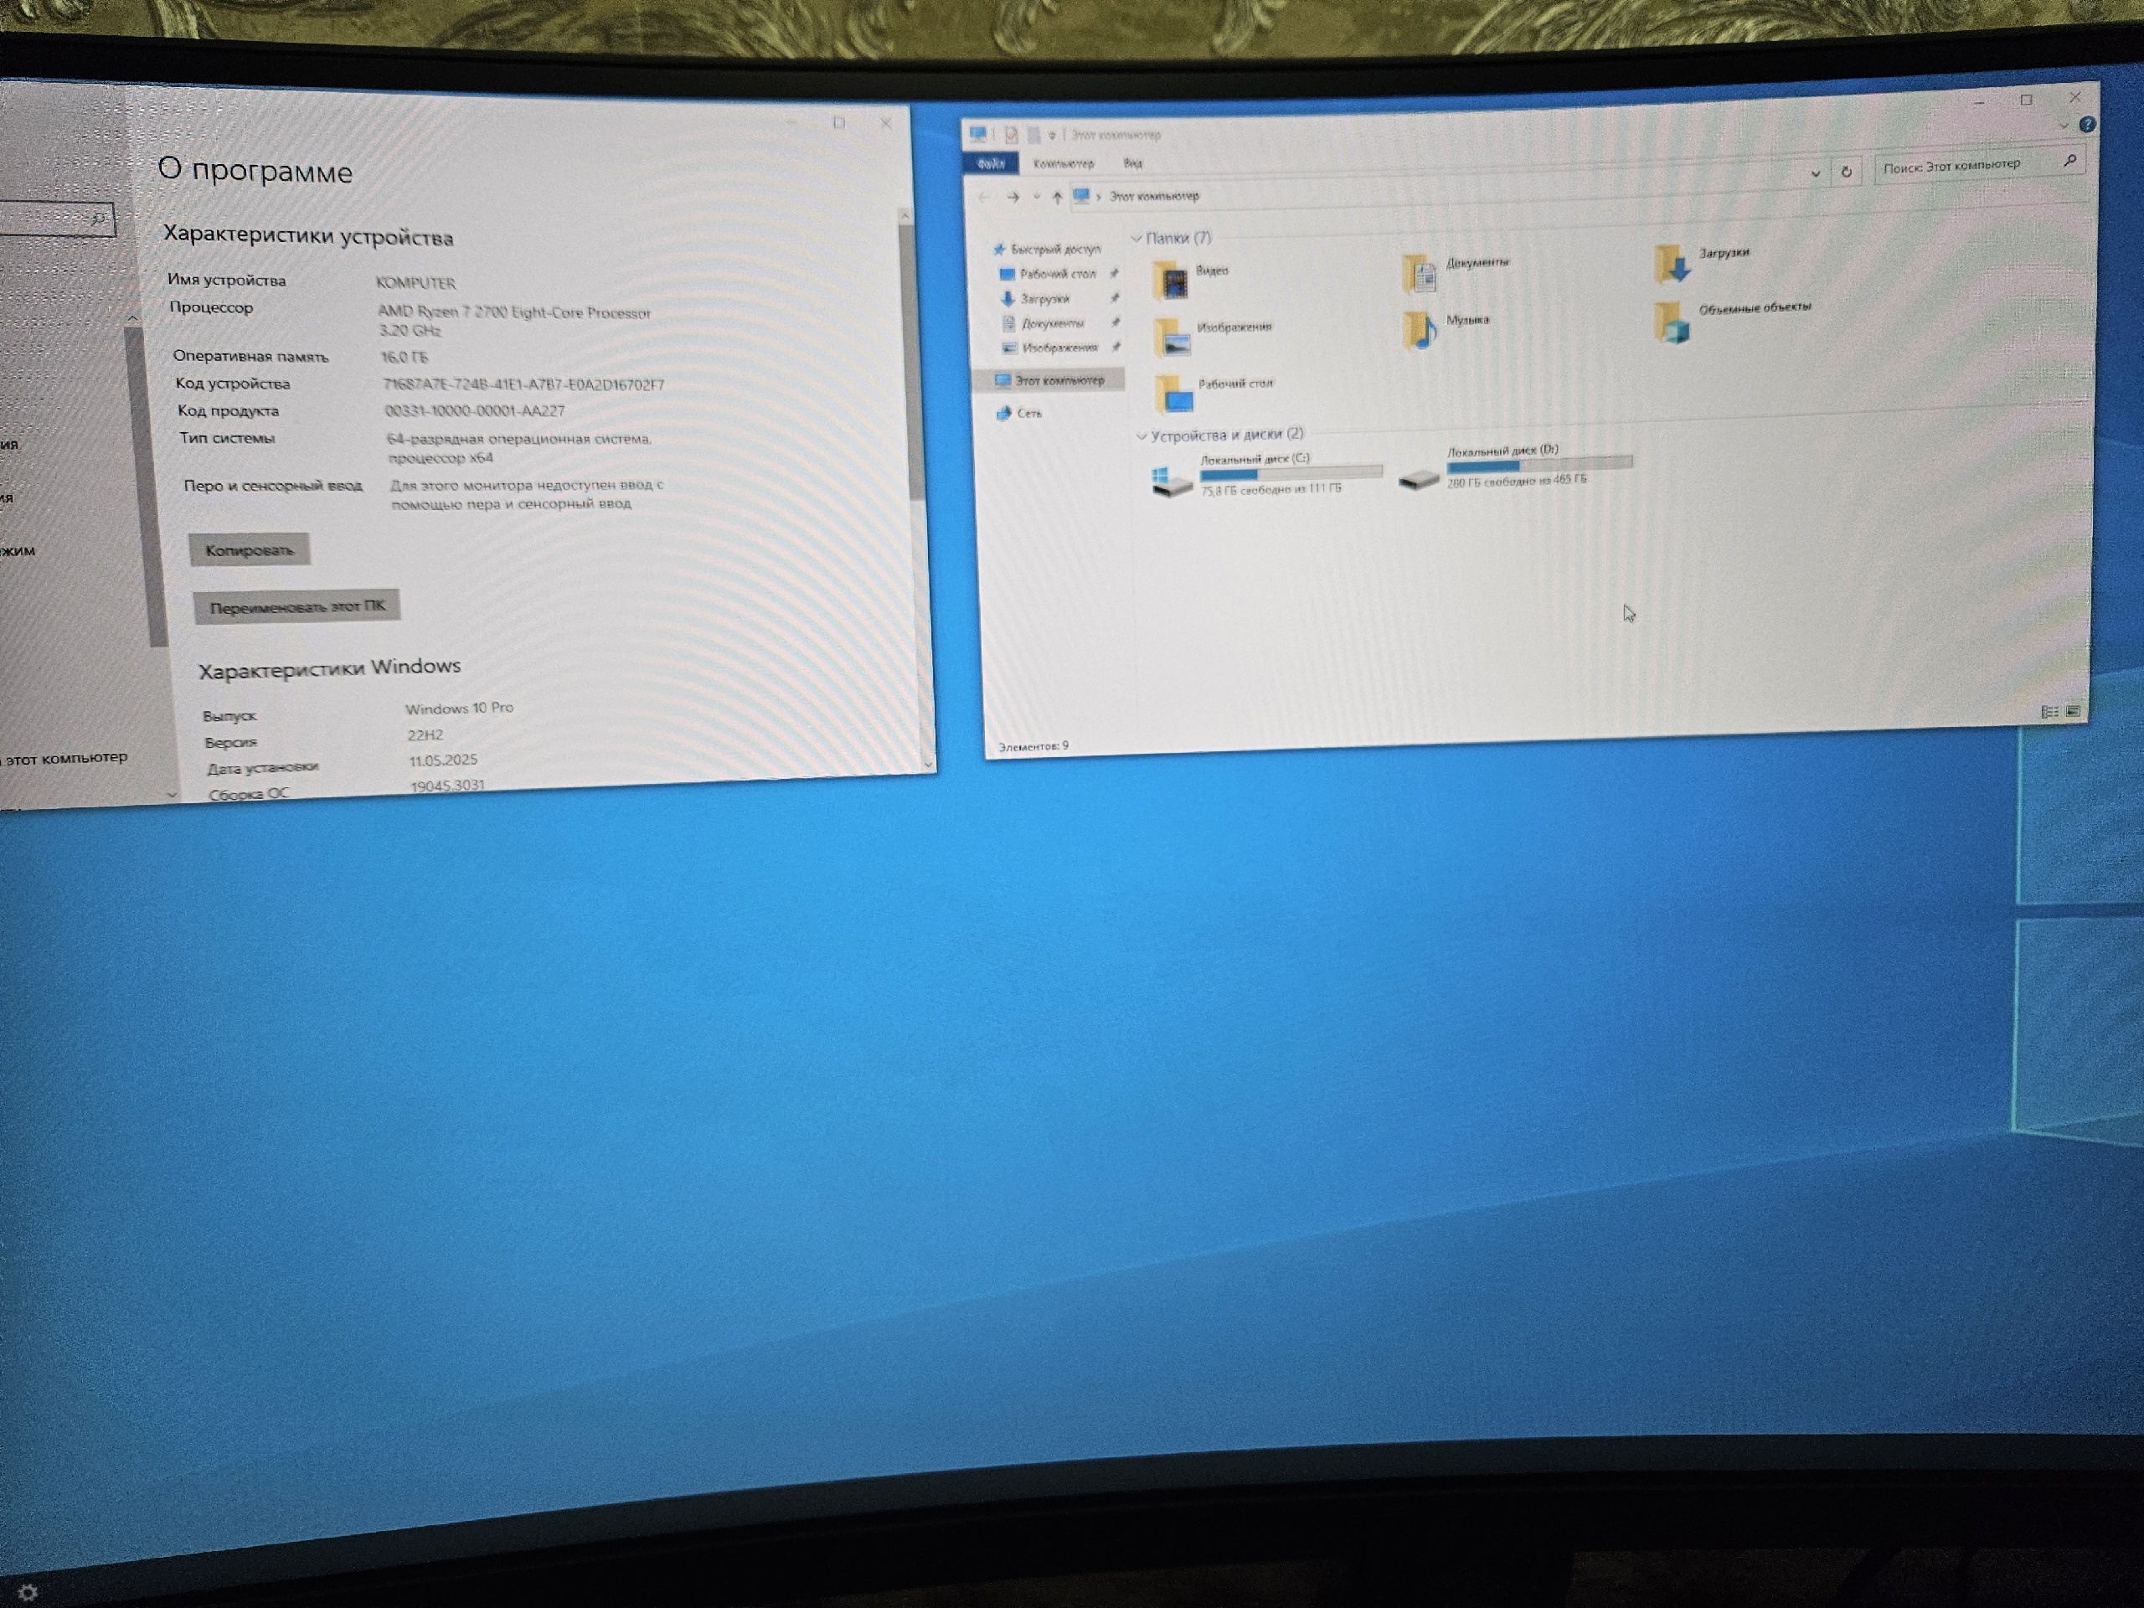Collapse the Папки (7) group
The image size is (2144, 1608).
coord(1137,239)
